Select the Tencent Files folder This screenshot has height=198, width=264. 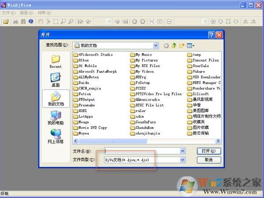pos(203,60)
